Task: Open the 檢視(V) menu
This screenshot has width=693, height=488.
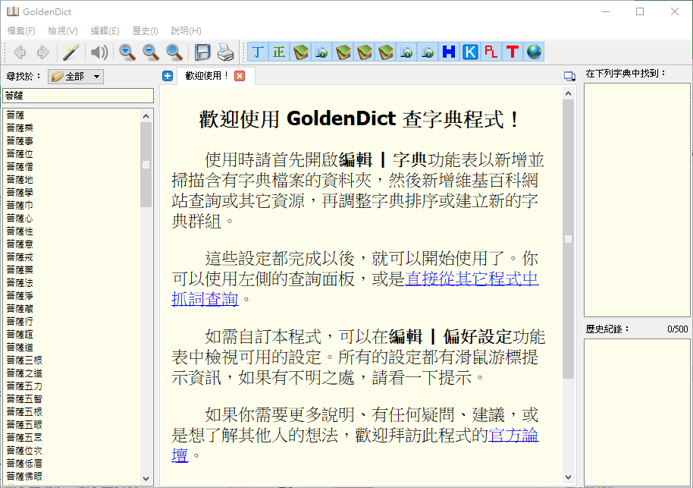Action: (x=63, y=31)
